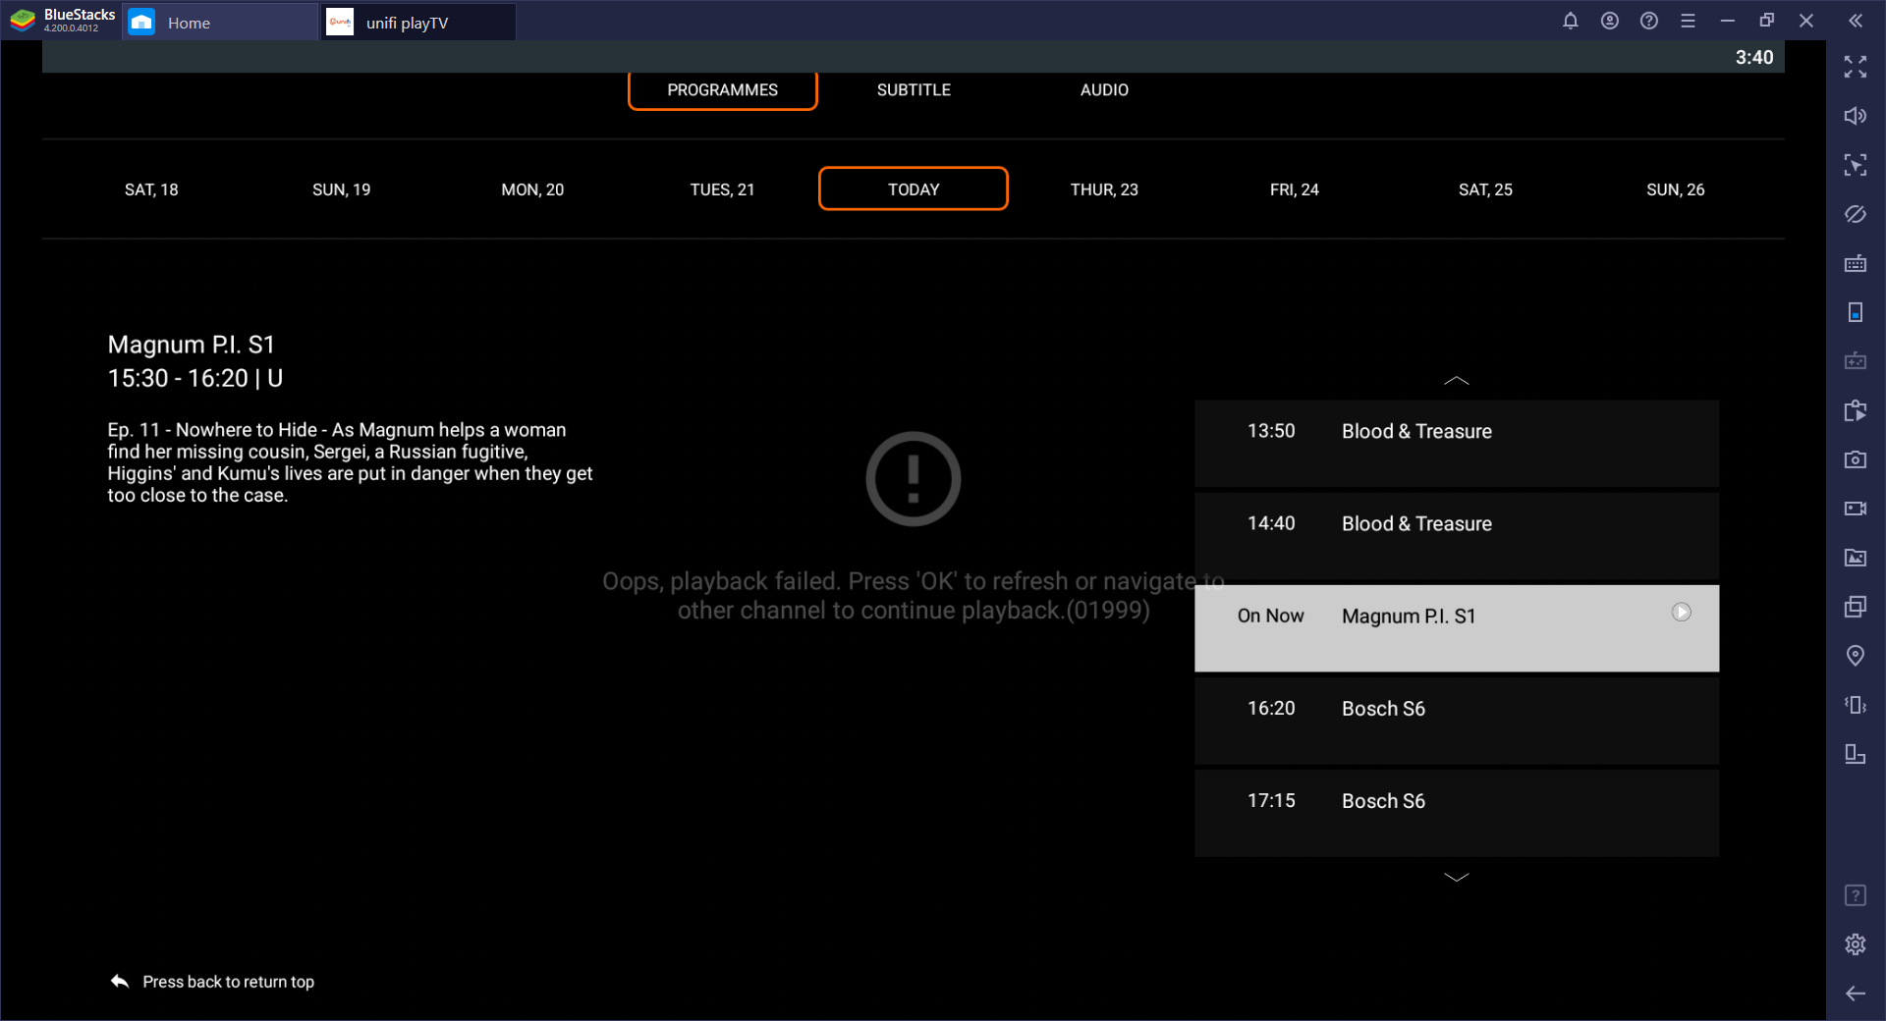Click the Android back arrow in sidebar

point(1856,994)
